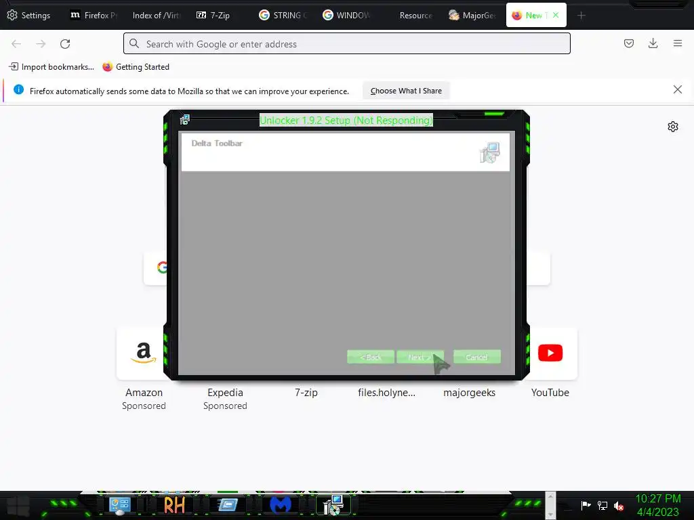Open the Control Panel taskbar icon
The image size is (694, 520).
coord(119,505)
